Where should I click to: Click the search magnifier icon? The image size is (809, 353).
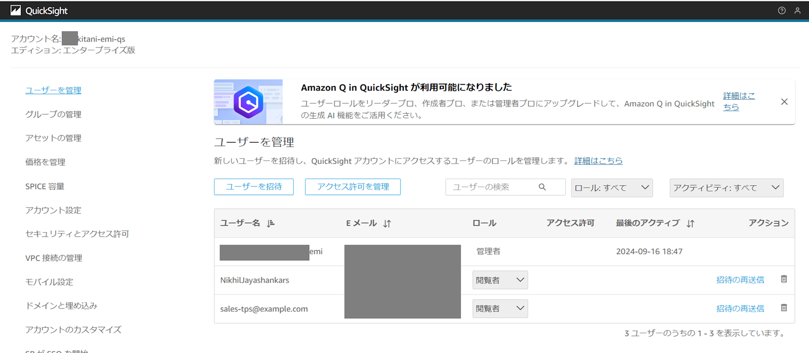tap(542, 187)
